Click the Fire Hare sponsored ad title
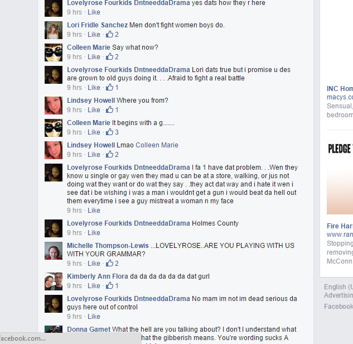Viewport: 353px width, 344px height. point(340,226)
